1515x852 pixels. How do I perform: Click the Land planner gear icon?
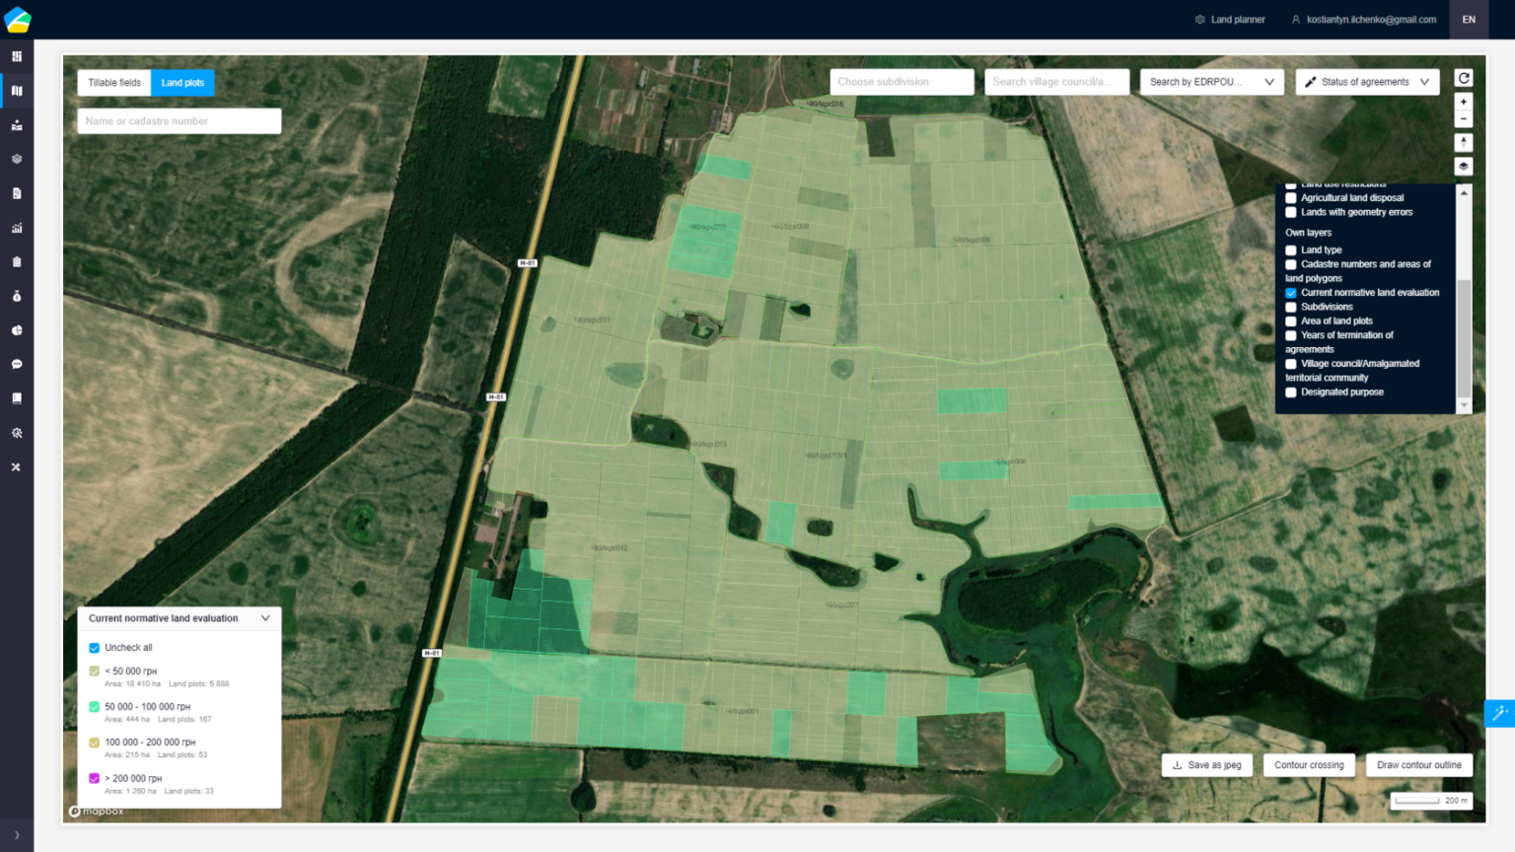tap(1200, 20)
